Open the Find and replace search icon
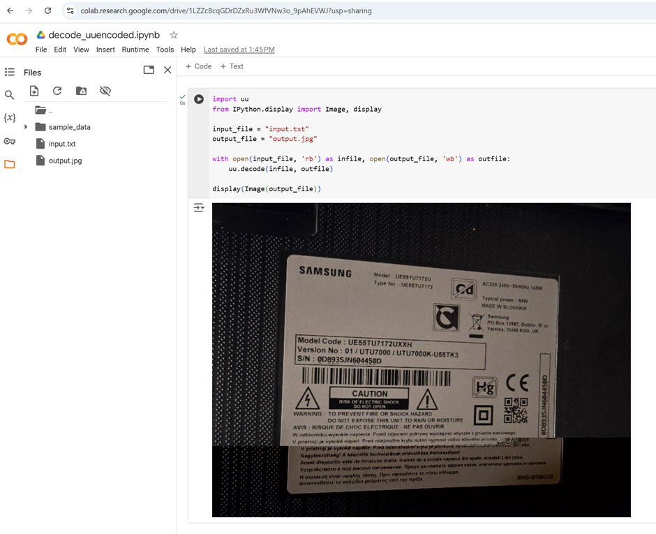The image size is (656, 534). pyautogui.click(x=10, y=95)
